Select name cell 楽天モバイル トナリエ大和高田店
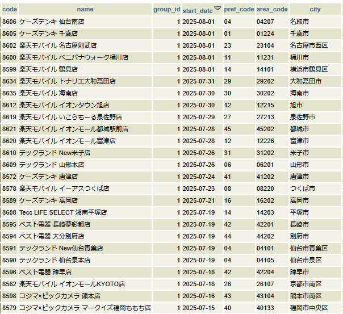The height and width of the screenshot is (314, 343). pyautogui.click(x=85, y=81)
